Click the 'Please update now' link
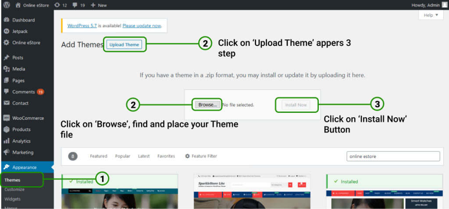449x209 pixels. [x=142, y=26]
